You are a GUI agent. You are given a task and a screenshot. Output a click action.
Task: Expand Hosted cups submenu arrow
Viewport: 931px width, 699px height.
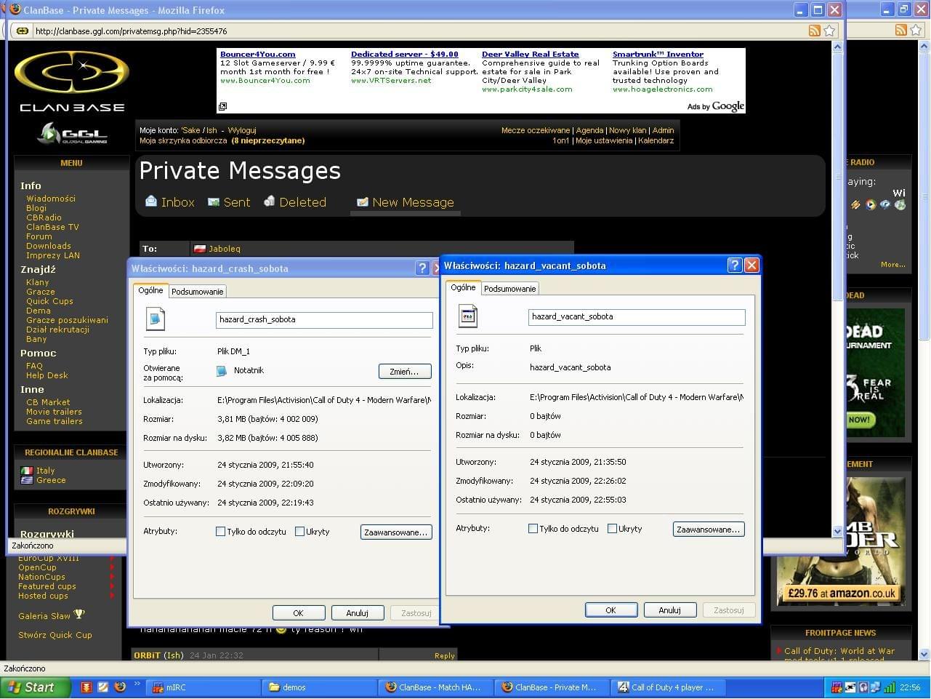tap(112, 596)
